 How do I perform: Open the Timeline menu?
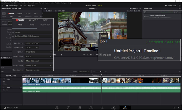[x=24, y=3]
